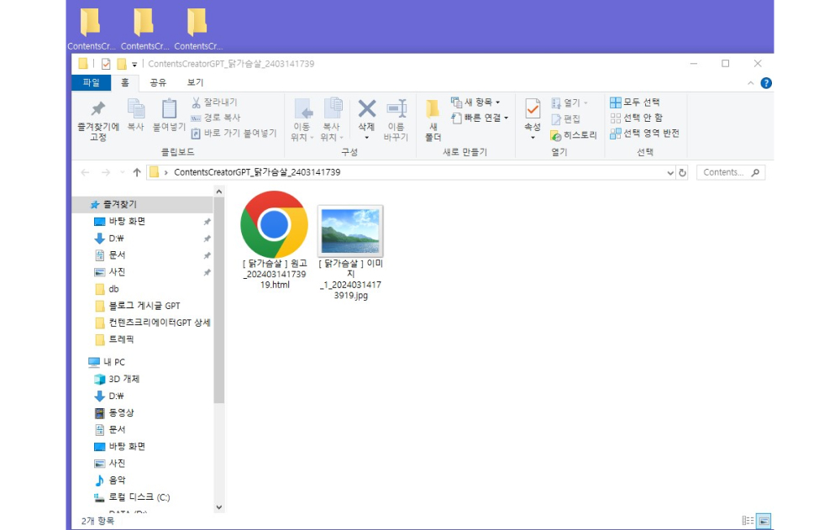
Task: Click the address bar path ContentsCreatorGPT_닭가슴살
Action: tap(257, 172)
